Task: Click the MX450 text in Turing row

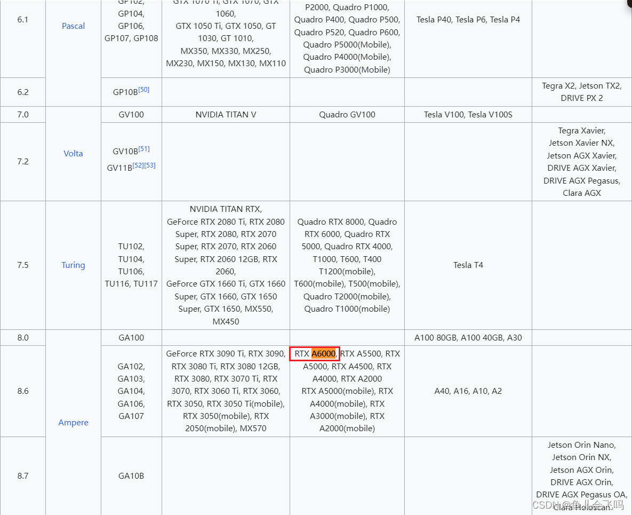Action: (226, 321)
